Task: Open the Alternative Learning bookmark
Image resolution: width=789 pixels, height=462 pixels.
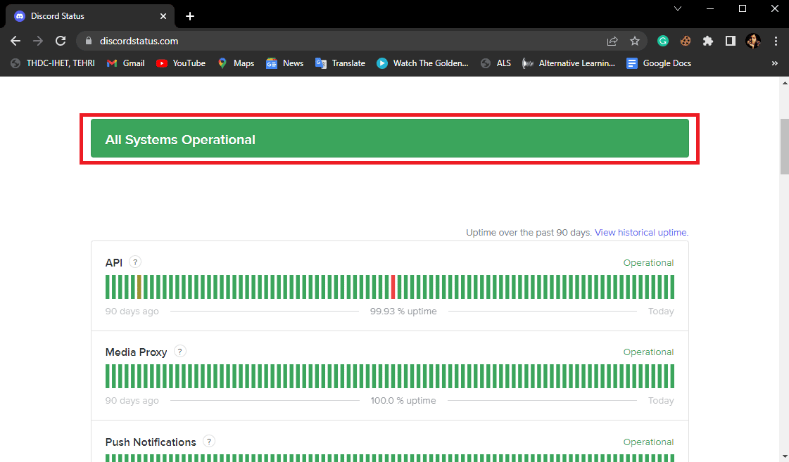Action: point(569,63)
